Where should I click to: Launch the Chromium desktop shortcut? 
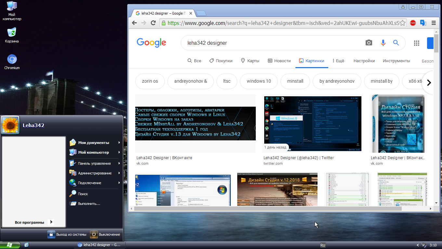click(12, 62)
